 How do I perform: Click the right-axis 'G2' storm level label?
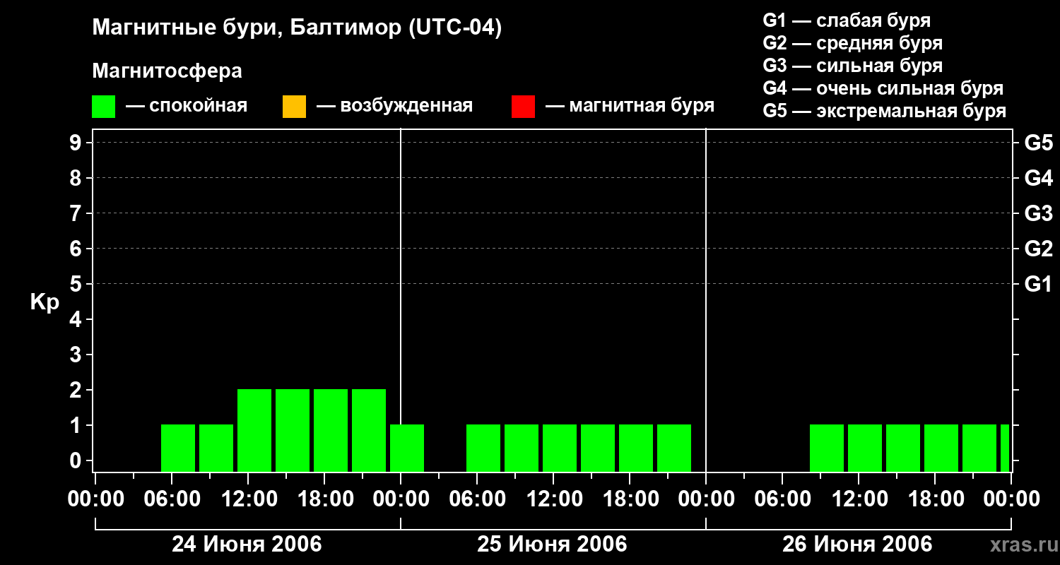pos(1038,249)
